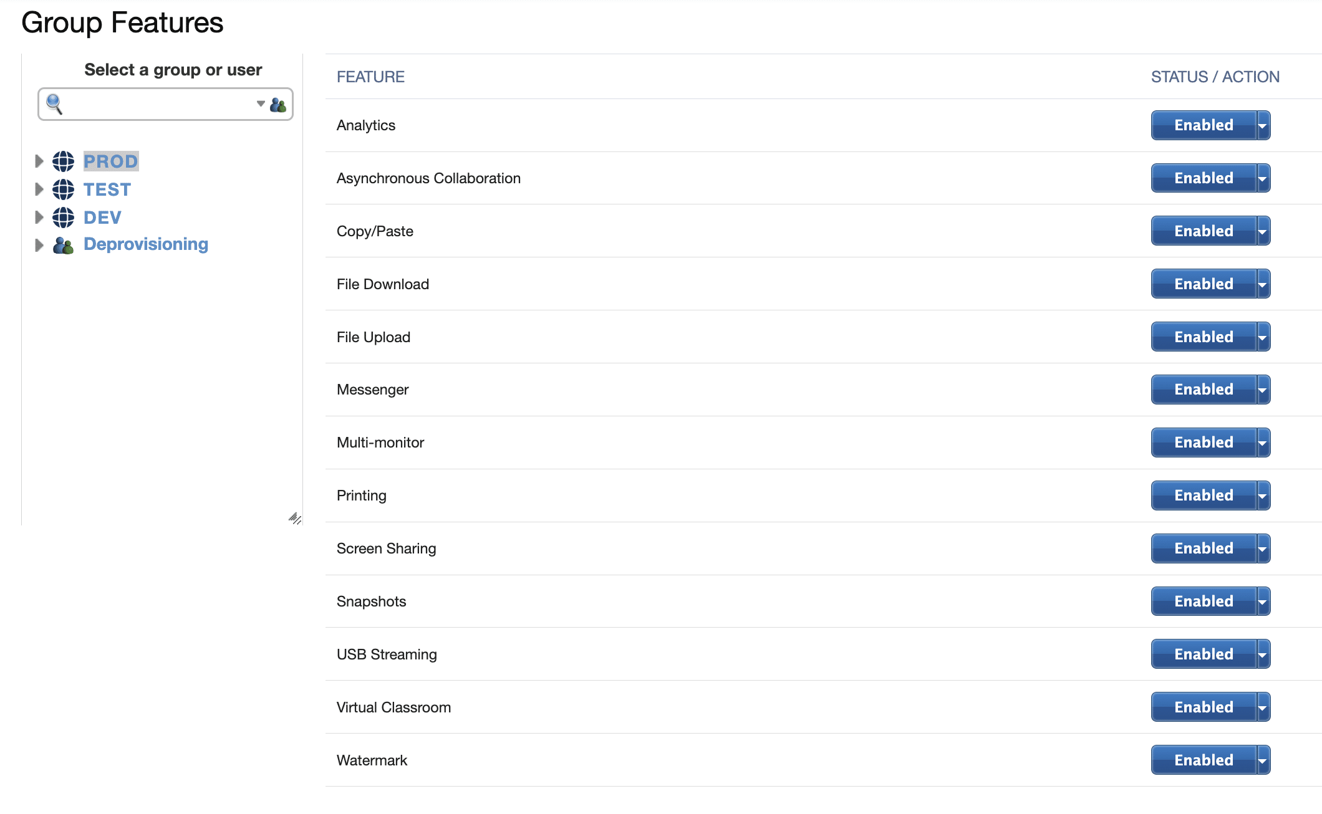
Task: Grab the panel resize handle corner
Action: pyautogui.click(x=294, y=518)
